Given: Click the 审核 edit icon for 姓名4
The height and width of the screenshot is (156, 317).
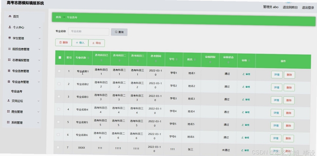Looking at the screenshot, I should (243, 112).
